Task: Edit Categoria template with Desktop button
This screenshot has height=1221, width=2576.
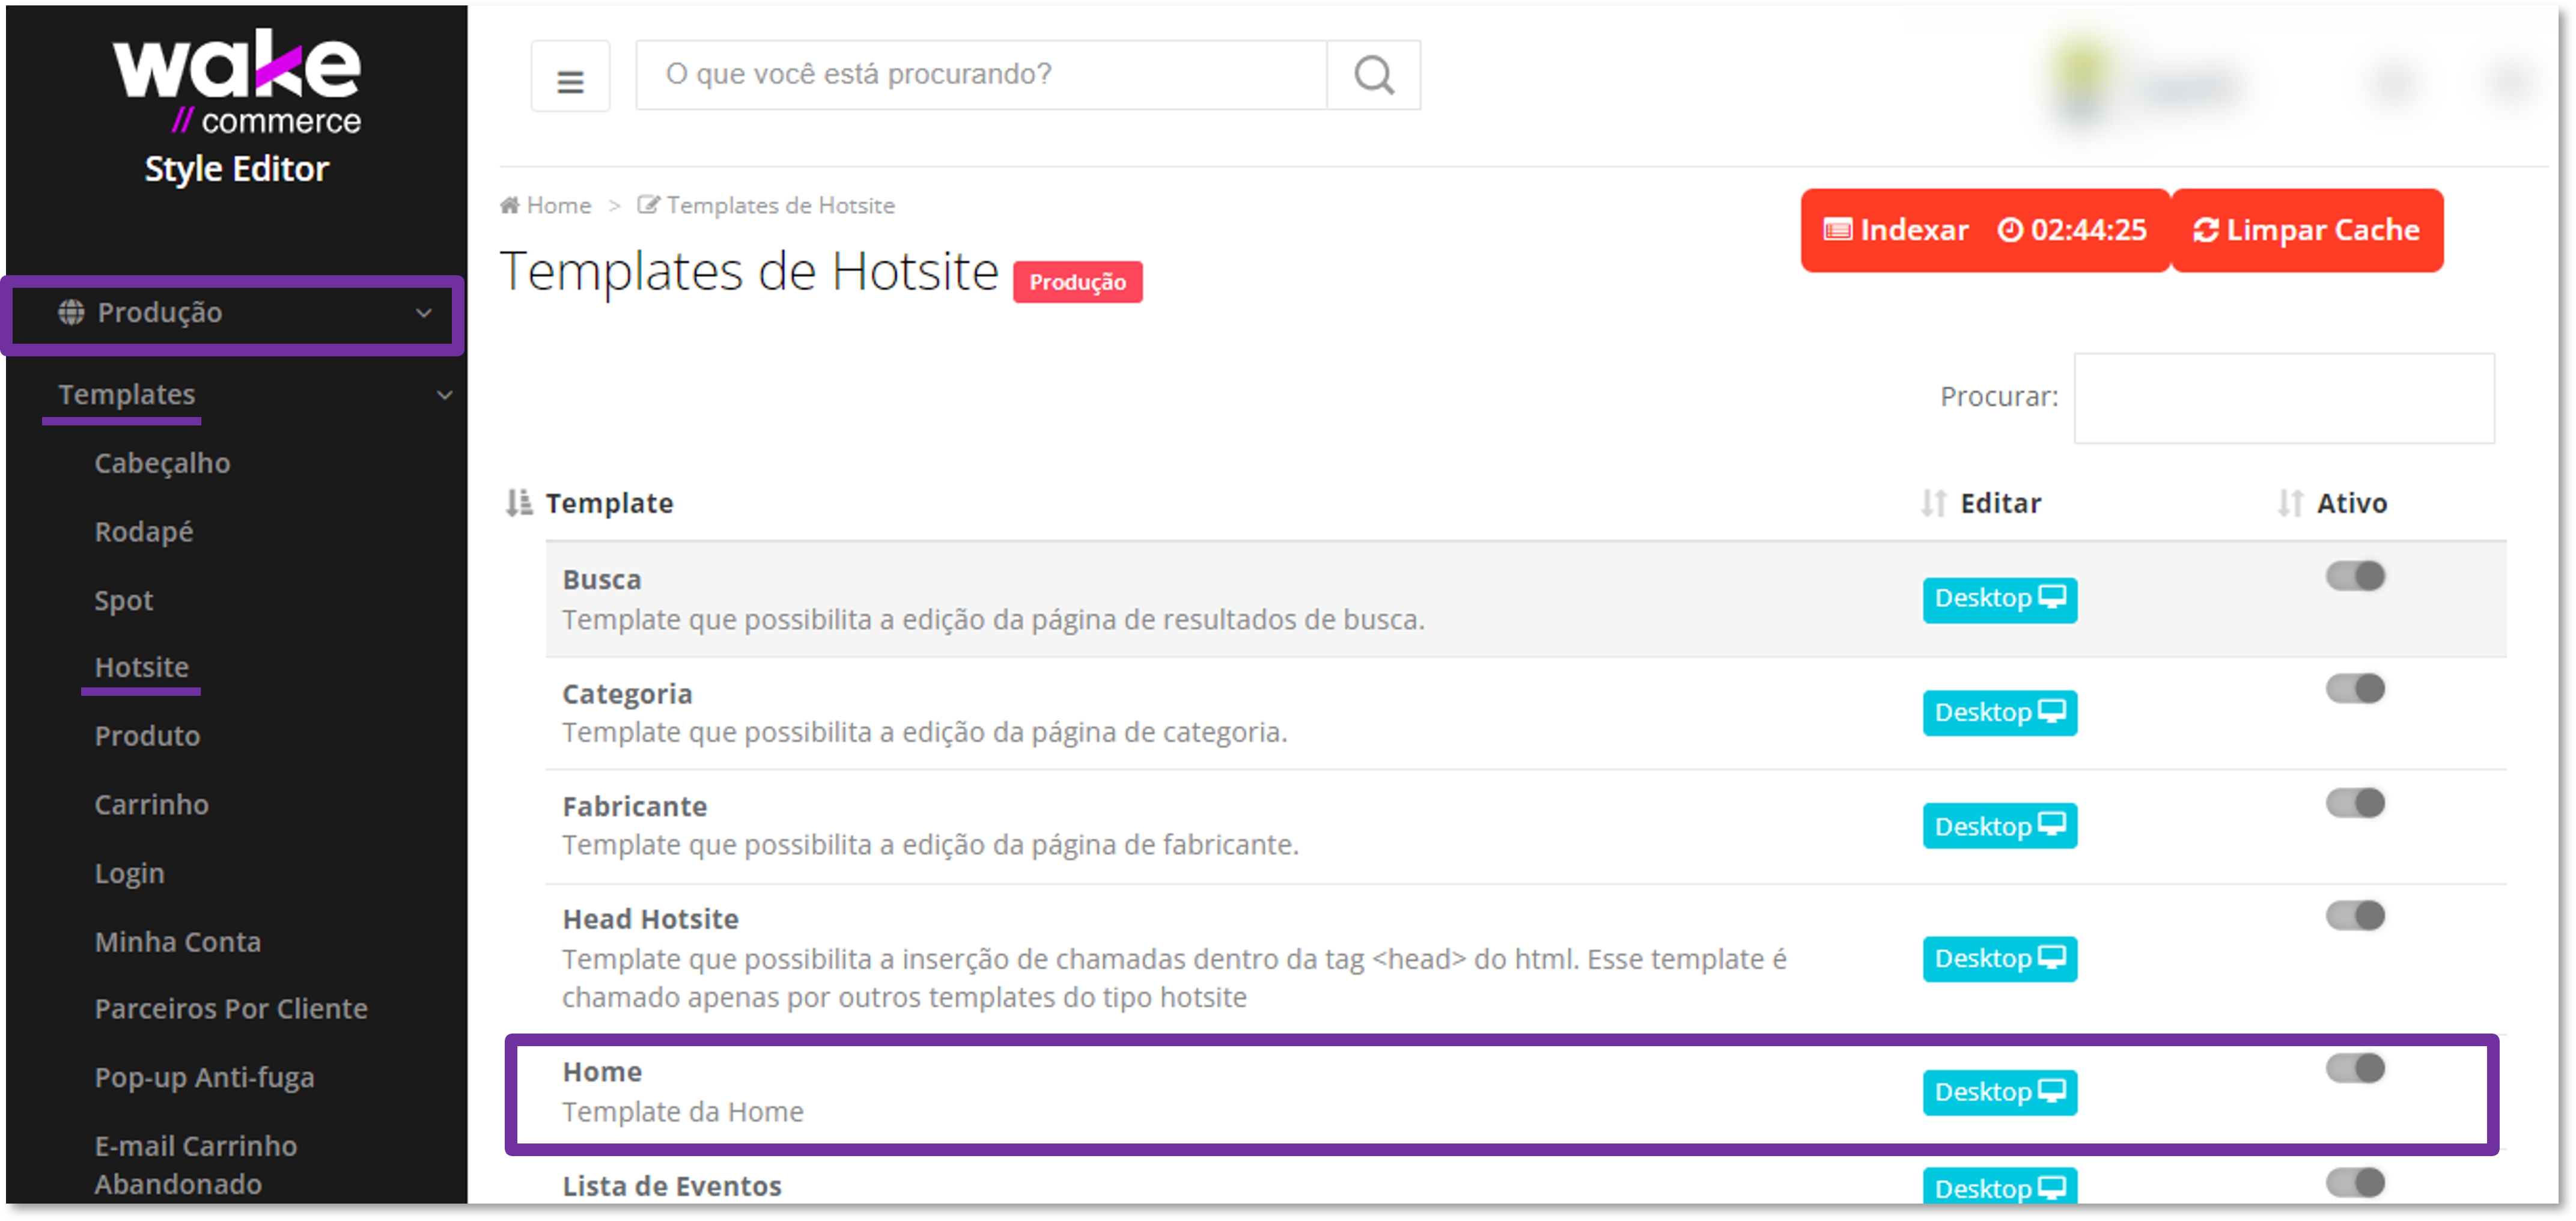Action: click(x=2000, y=713)
